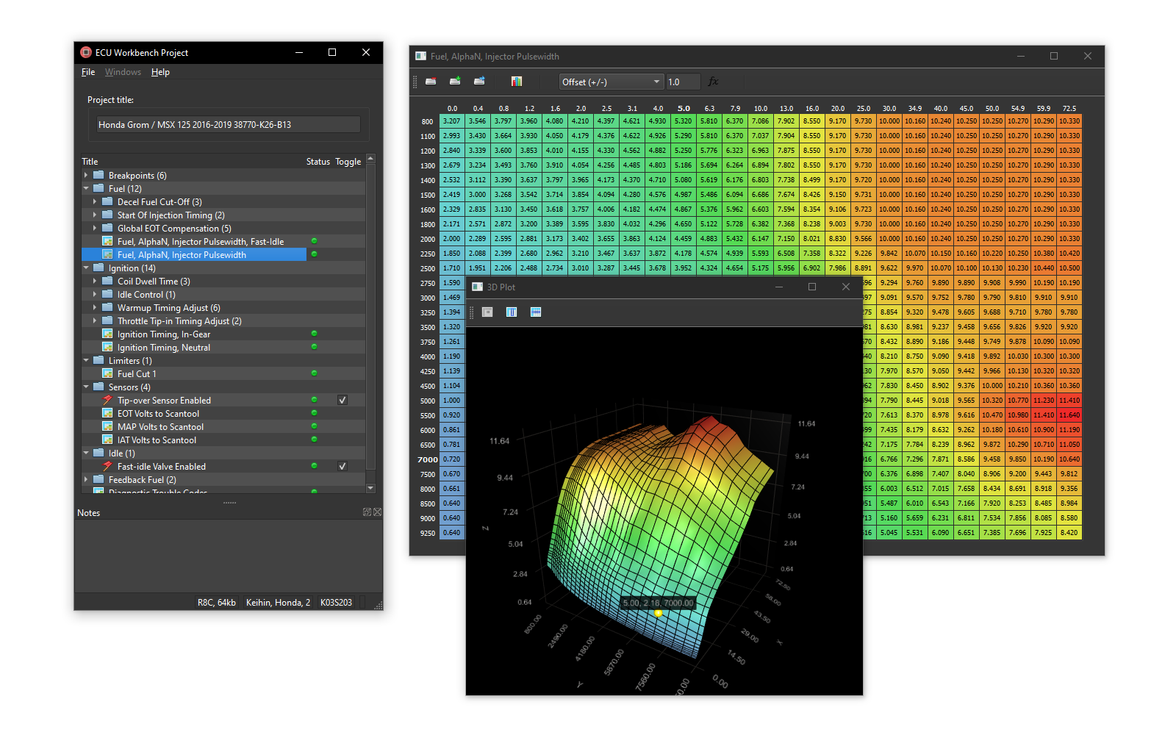Click the column selection icon in 3D Plot
This screenshot has height=735, width=1176.
pyautogui.click(x=512, y=312)
